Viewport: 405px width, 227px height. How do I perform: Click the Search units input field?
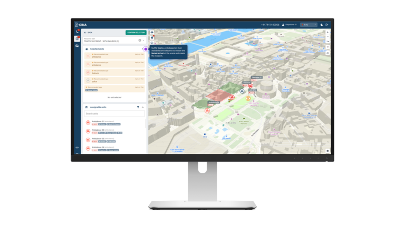114,113
